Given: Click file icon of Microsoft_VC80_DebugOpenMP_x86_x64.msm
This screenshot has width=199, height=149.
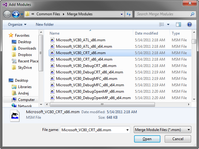Looking at the screenshot, I should click(53, 98).
